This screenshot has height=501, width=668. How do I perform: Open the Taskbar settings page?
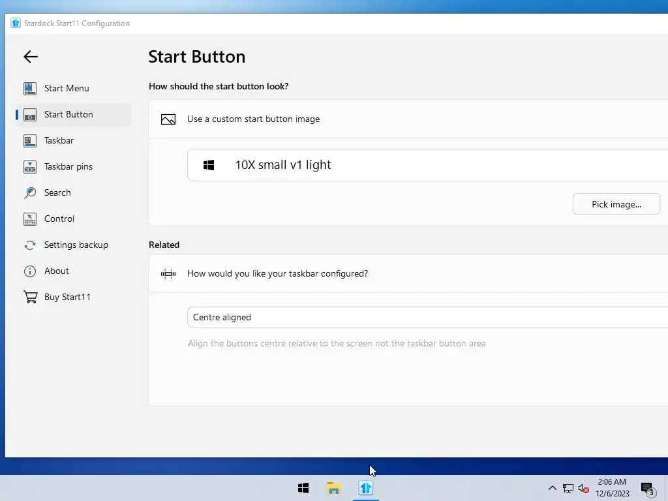pos(73,141)
